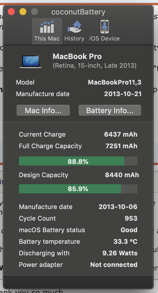The height and width of the screenshot is (293, 158).
Task: Click the MacBook Pro laptop image
Action: pyautogui.click(x=31, y=62)
